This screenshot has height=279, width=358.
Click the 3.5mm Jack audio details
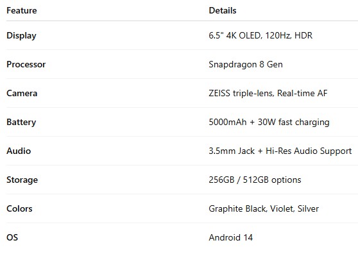(x=280, y=151)
